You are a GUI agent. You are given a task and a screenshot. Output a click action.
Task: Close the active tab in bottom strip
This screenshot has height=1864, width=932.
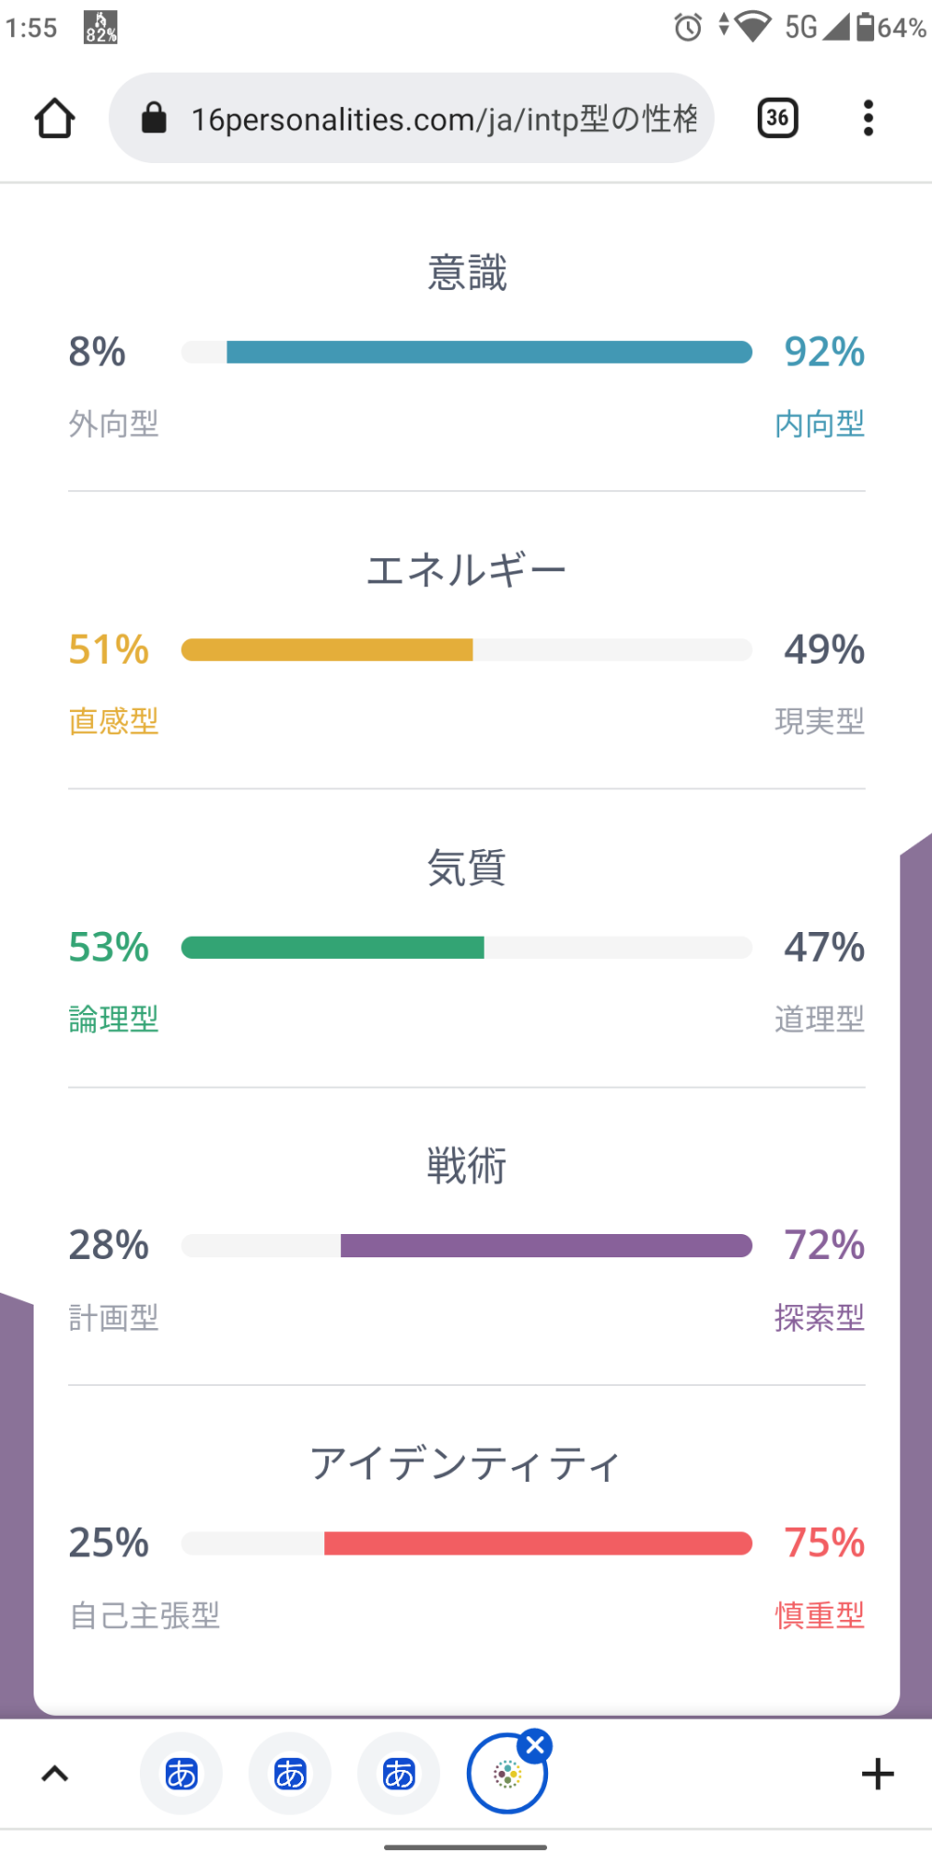pos(536,1745)
